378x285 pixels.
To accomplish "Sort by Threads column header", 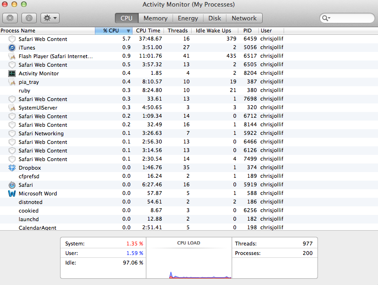I will click(178, 31).
